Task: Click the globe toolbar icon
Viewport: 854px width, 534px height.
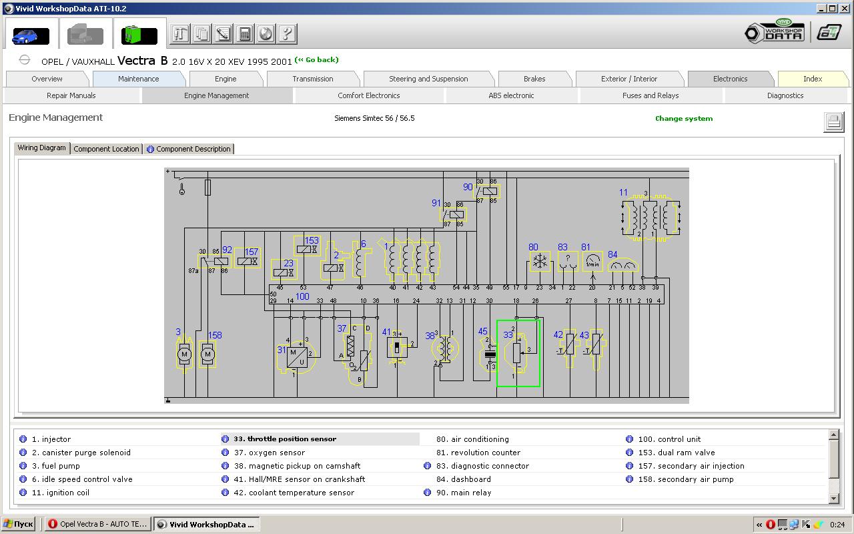Action: click(x=266, y=34)
